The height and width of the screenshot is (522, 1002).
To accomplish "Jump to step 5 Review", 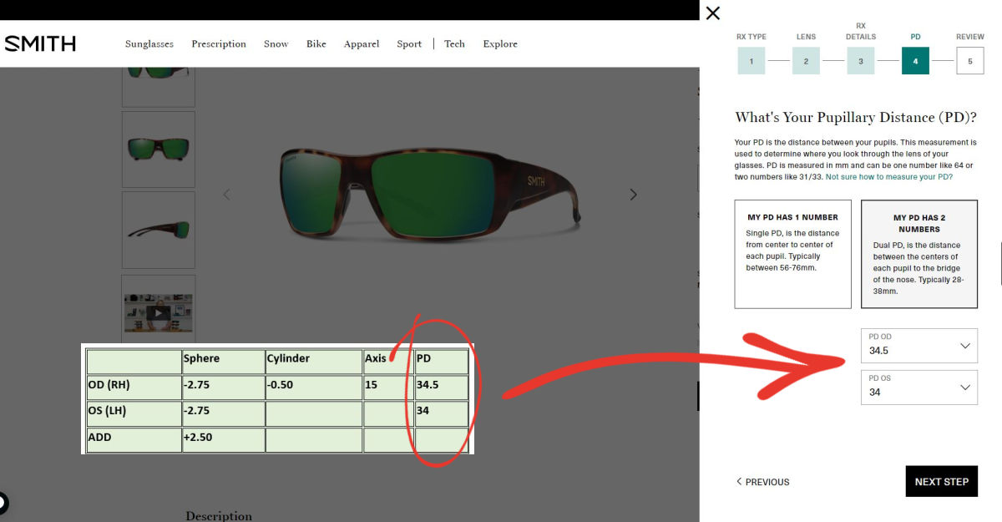I will click(x=969, y=61).
